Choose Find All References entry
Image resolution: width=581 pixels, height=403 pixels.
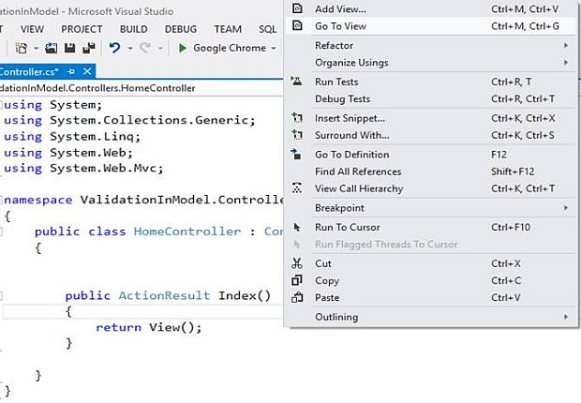430,172
